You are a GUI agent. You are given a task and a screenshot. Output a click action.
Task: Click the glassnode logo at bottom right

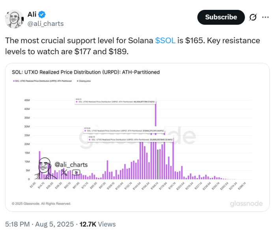coord(246,203)
